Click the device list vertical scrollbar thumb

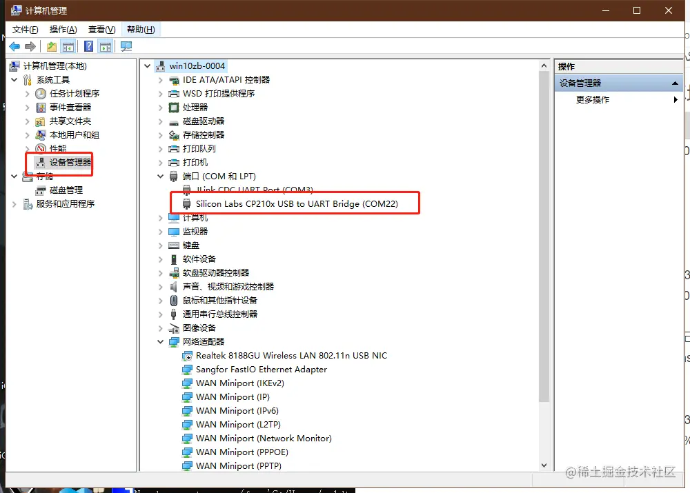pyautogui.click(x=544, y=237)
